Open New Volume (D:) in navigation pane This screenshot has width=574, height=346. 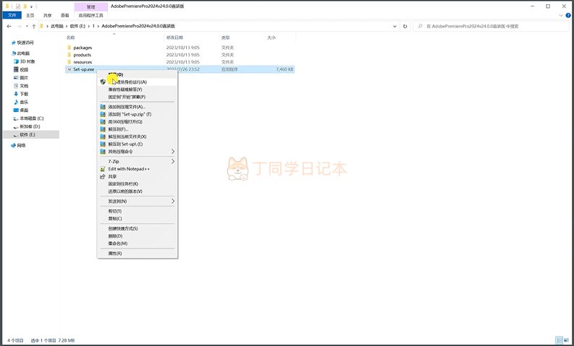[x=29, y=126]
